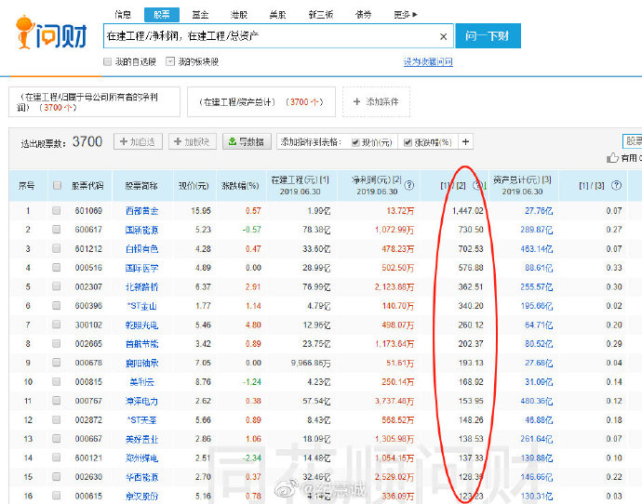Sort by the 现价(元) column header
Image resolution: width=642 pixels, height=504 pixels.
(x=194, y=186)
